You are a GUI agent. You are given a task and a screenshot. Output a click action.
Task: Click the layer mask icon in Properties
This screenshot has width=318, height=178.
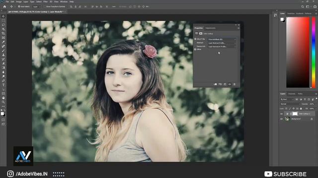201,34
